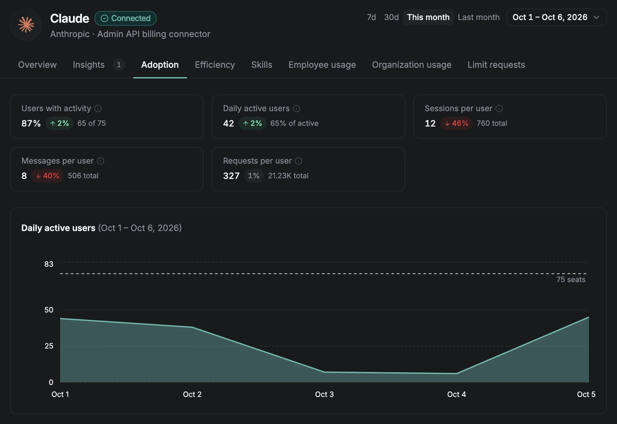Viewport: 617px width, 424px height.
Task: Click the 21.23K total text
Action: 288,176
